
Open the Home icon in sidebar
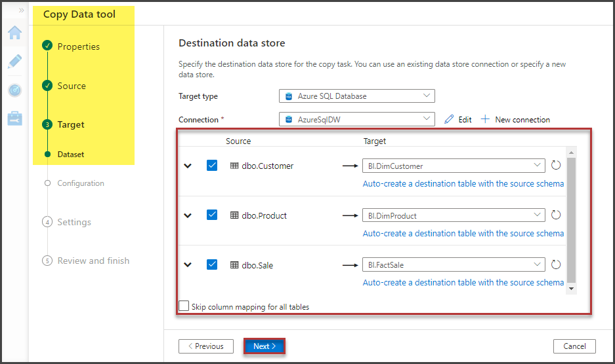pyautogui.click(x=15, y=33)
